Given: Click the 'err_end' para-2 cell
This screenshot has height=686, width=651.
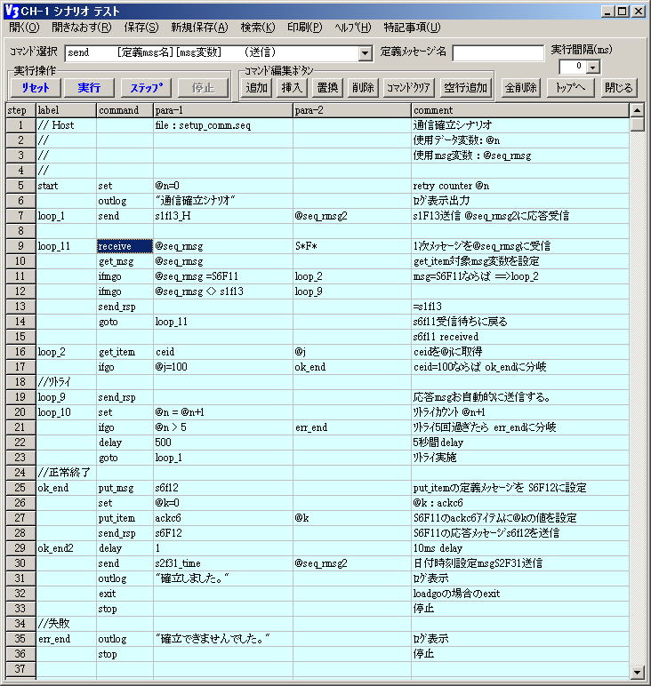Looking at the screenshot, I should click(352, 427).
